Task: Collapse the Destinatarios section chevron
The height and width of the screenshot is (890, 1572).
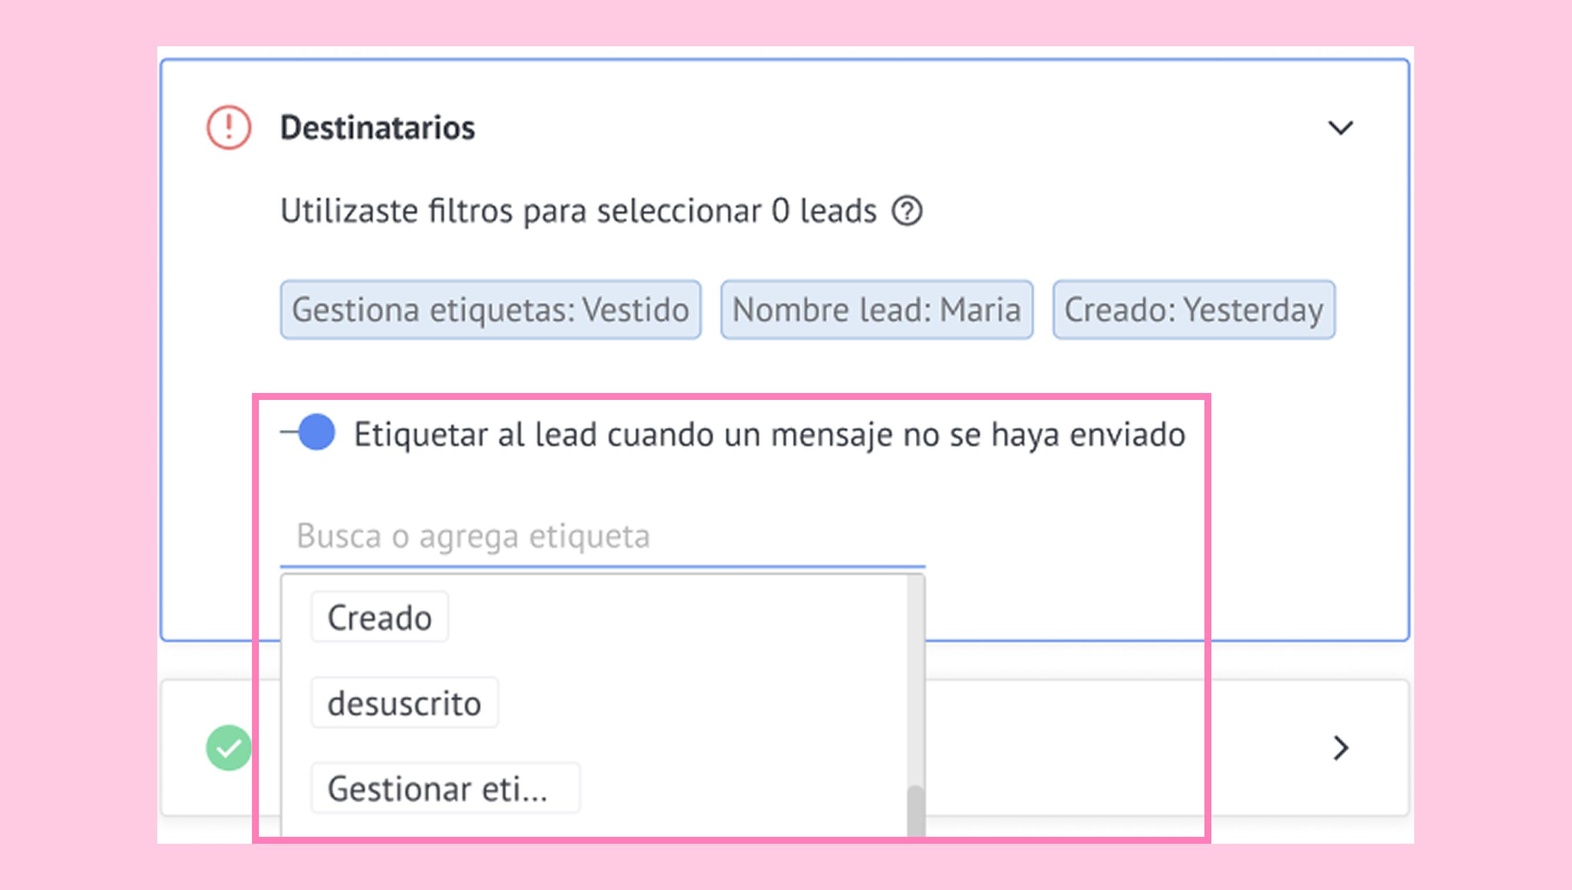Action: pos(1340,128)
